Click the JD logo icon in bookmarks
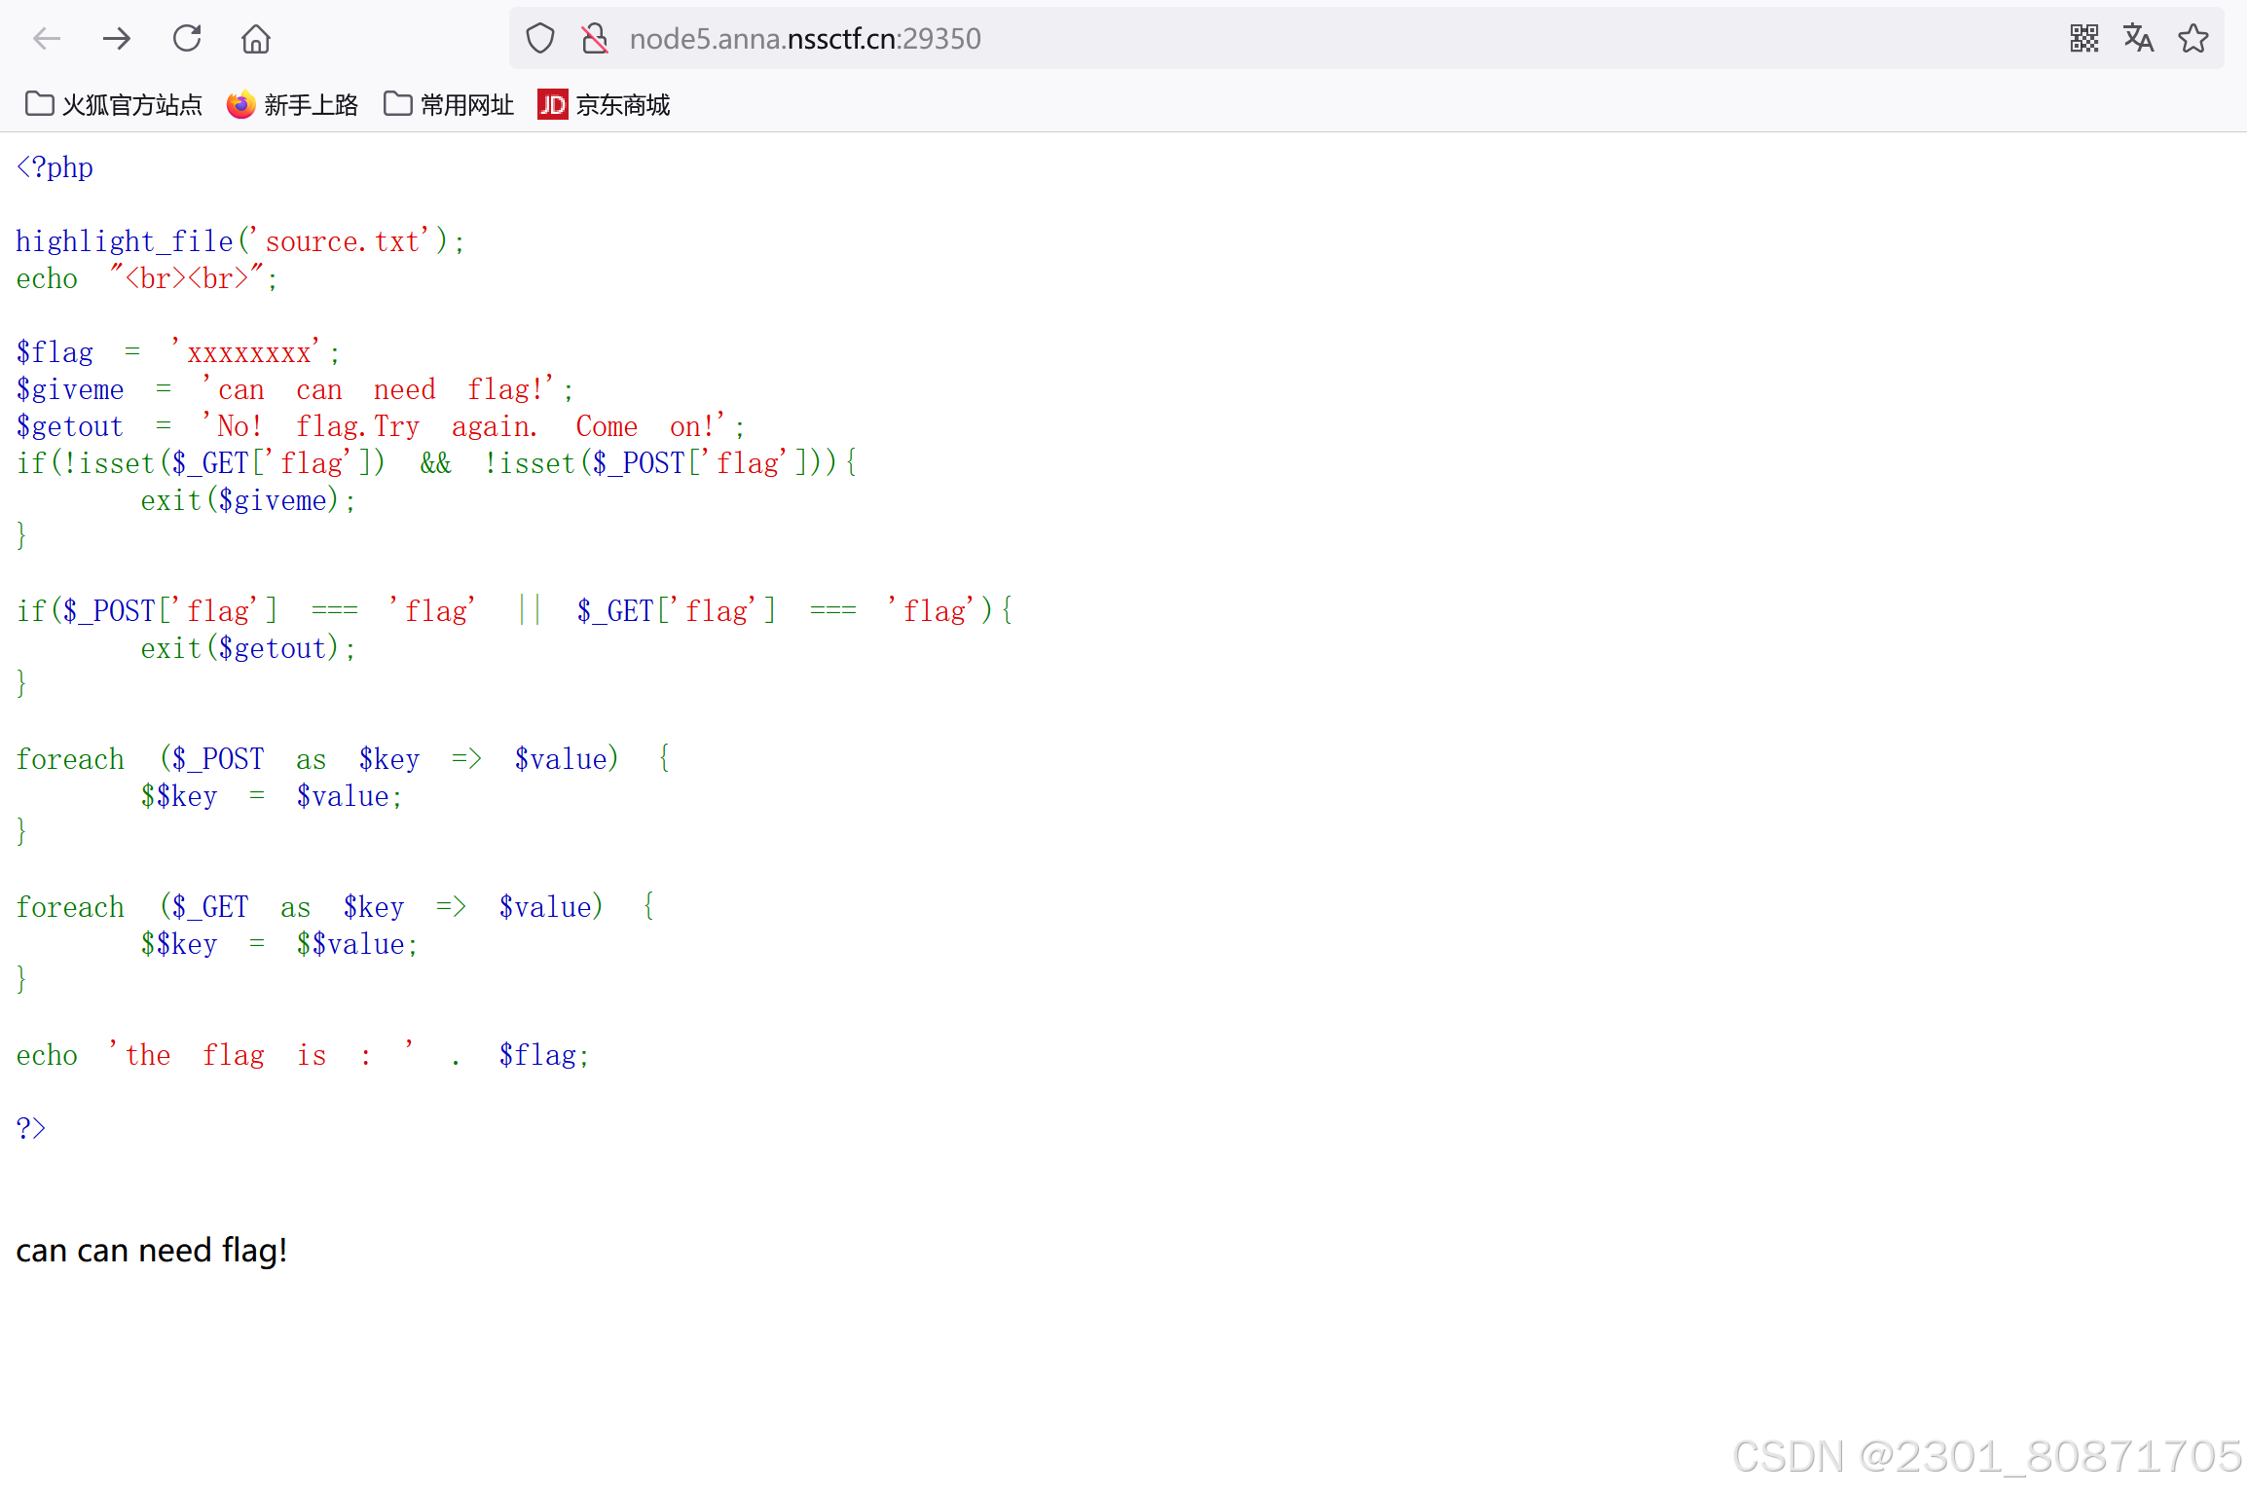Image resolution: width=2247 pixels, height=1494 pixels. (553, 104)
